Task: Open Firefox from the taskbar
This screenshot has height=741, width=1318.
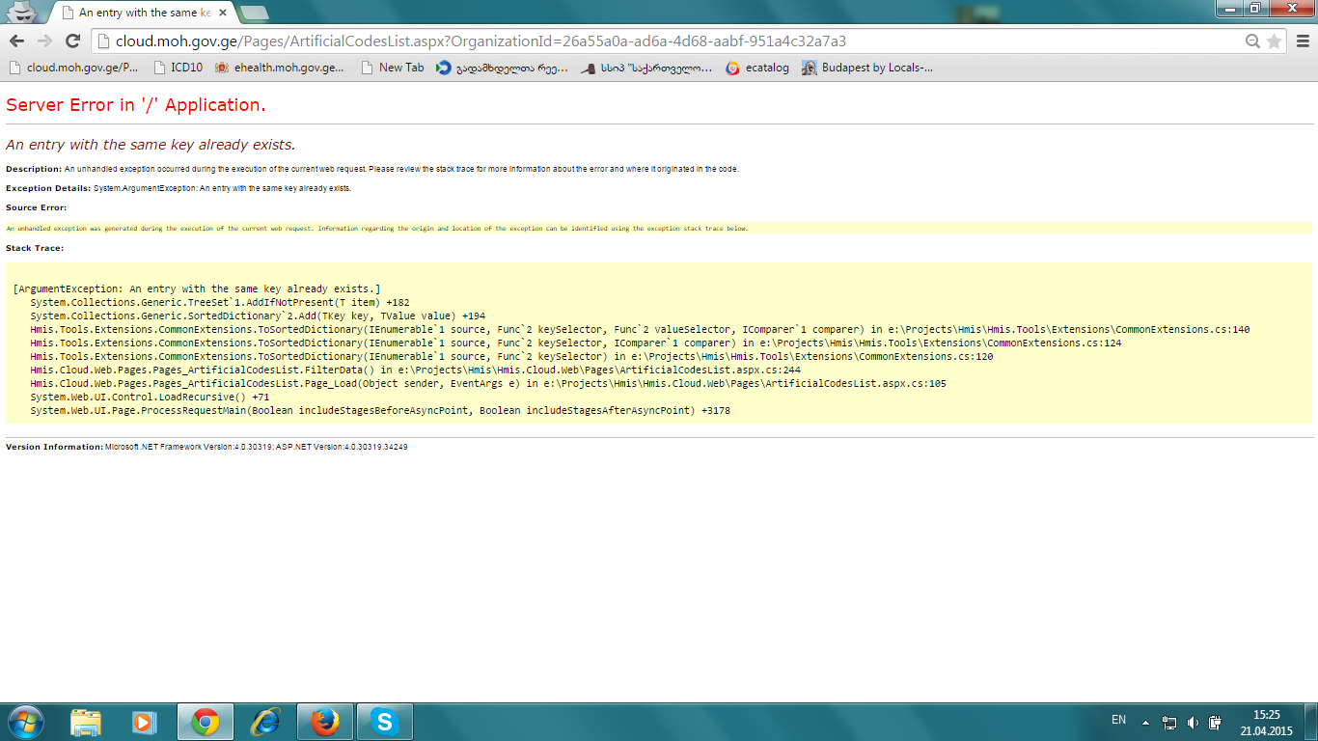Action: [325, 722]
